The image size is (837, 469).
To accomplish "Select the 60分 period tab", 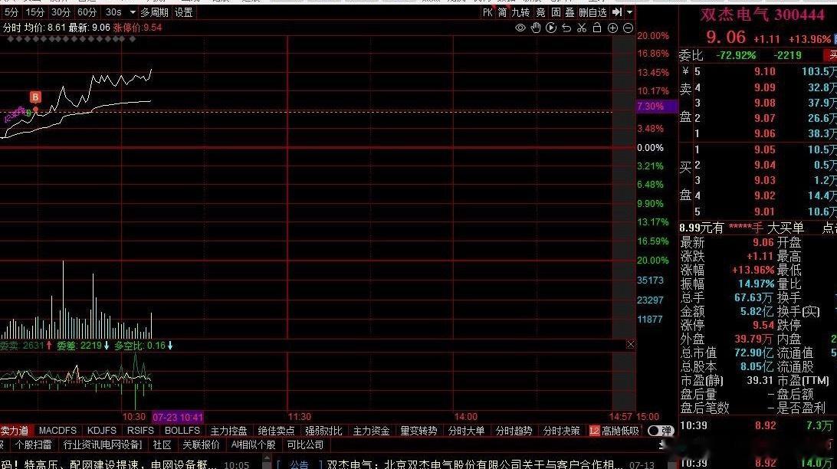I will [x=87, y=11].
